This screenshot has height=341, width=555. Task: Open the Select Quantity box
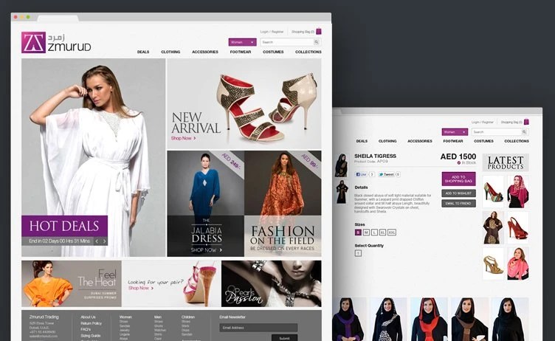click(x=358, y=253)
